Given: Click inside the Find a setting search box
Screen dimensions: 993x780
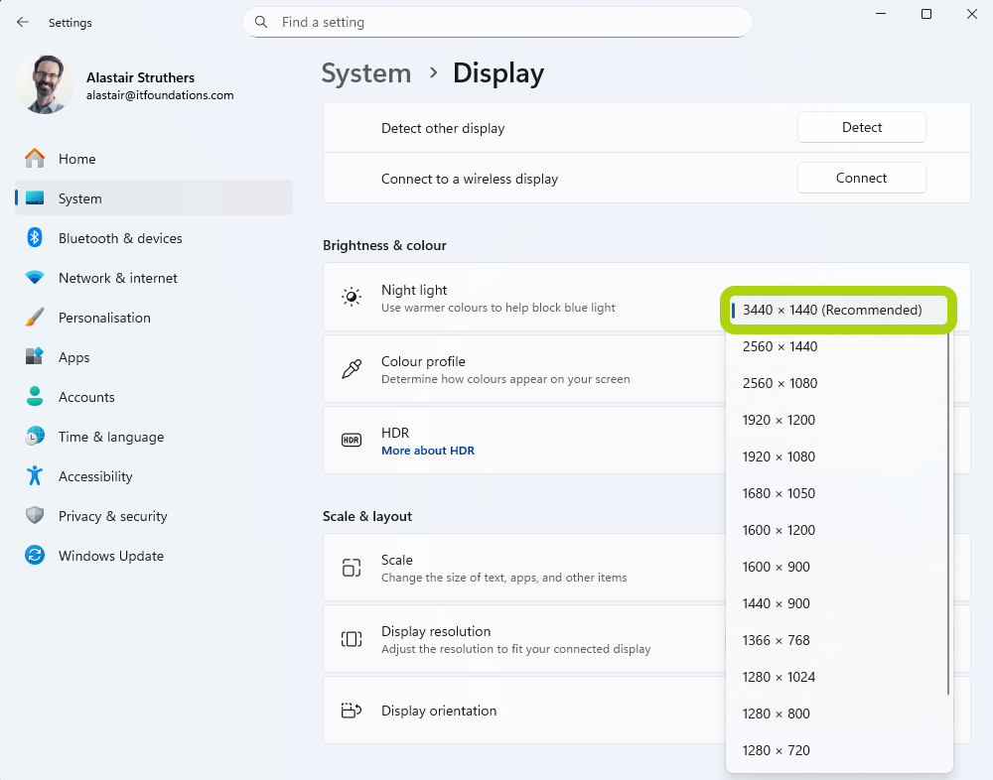Looking at the screenshot, I should pyautogui.click(x=496, y=21).
